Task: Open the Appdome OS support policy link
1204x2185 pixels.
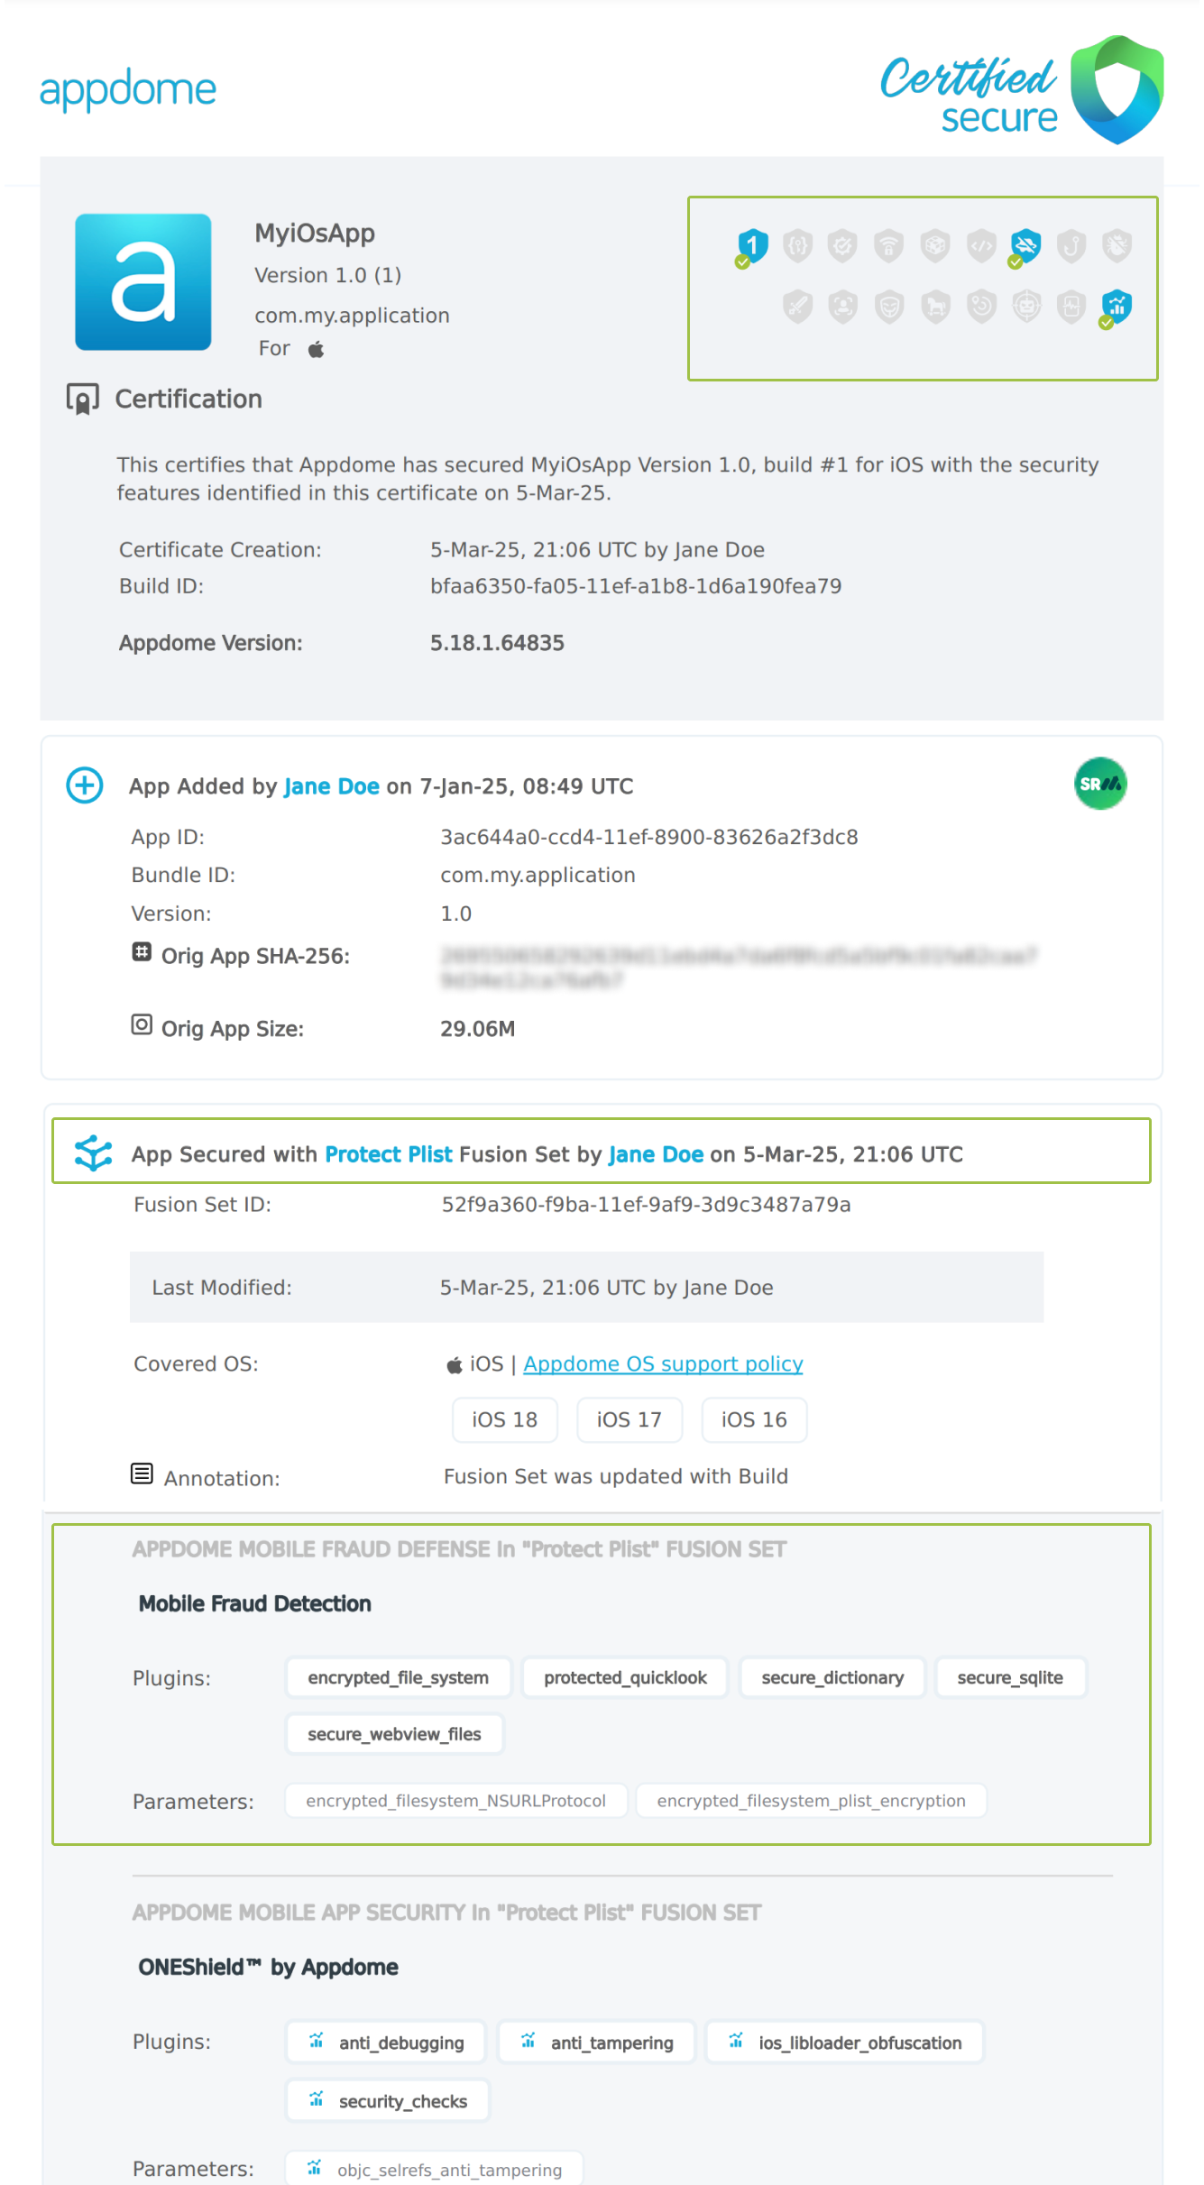Action: (x=663, y=1363)
